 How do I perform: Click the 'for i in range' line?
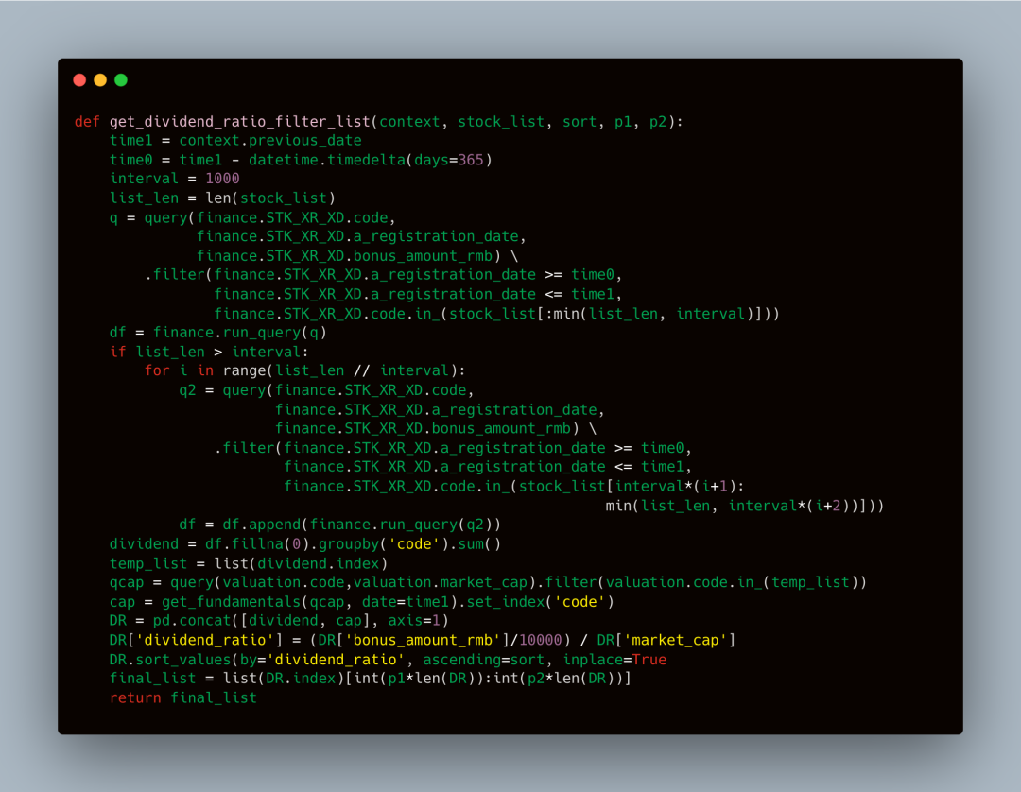[x=304, y=370]
